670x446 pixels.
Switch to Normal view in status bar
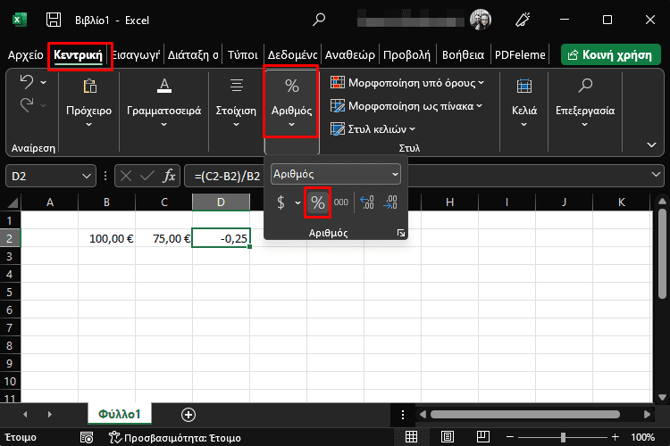411,436
